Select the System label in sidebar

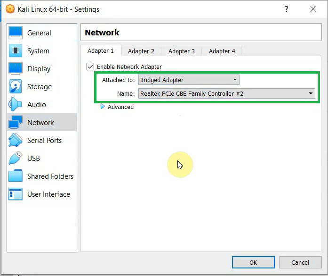point(38,51)
